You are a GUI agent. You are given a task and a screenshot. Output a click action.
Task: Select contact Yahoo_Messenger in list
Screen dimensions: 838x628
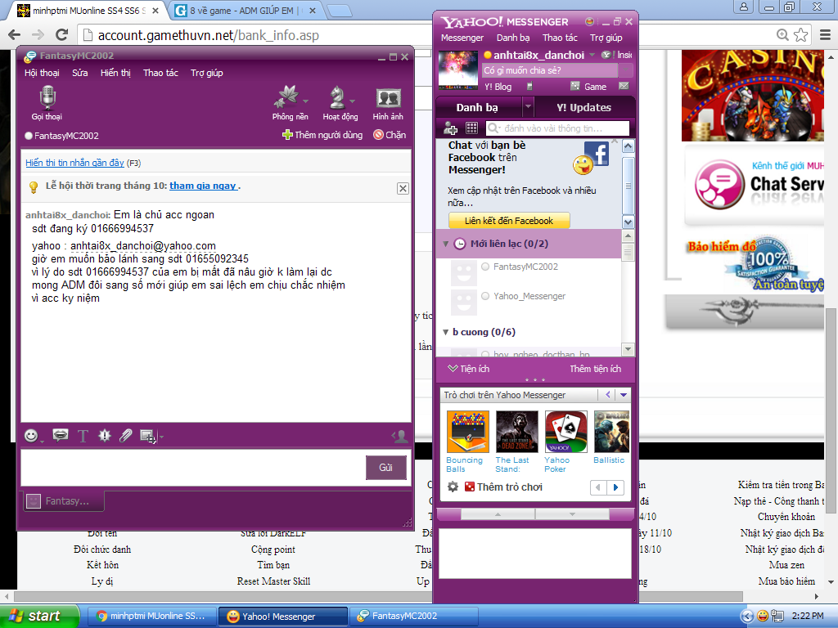point(529,296)
